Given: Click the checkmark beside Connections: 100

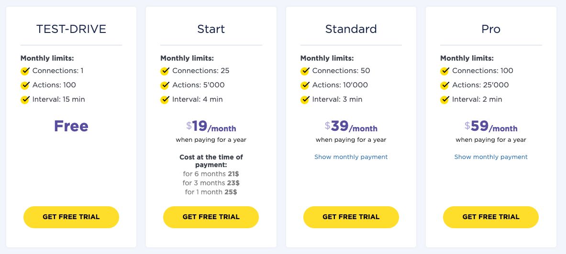Looking at the screenshot, I should 445,71.
